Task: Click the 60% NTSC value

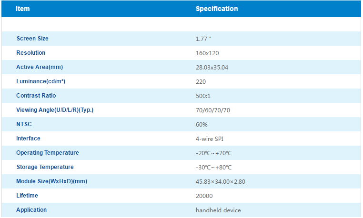Action: coord(202,125)
